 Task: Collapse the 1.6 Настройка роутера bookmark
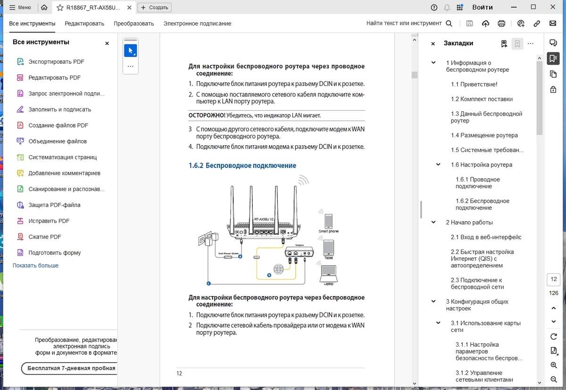pyautogui.click(x=438, y=165)
